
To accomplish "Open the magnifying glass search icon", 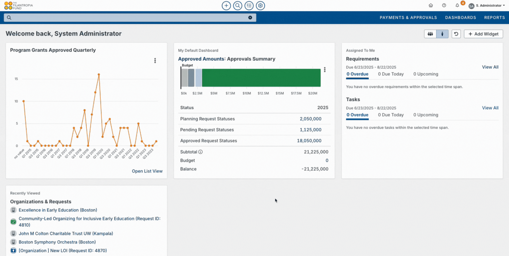I will pos(238,6).
